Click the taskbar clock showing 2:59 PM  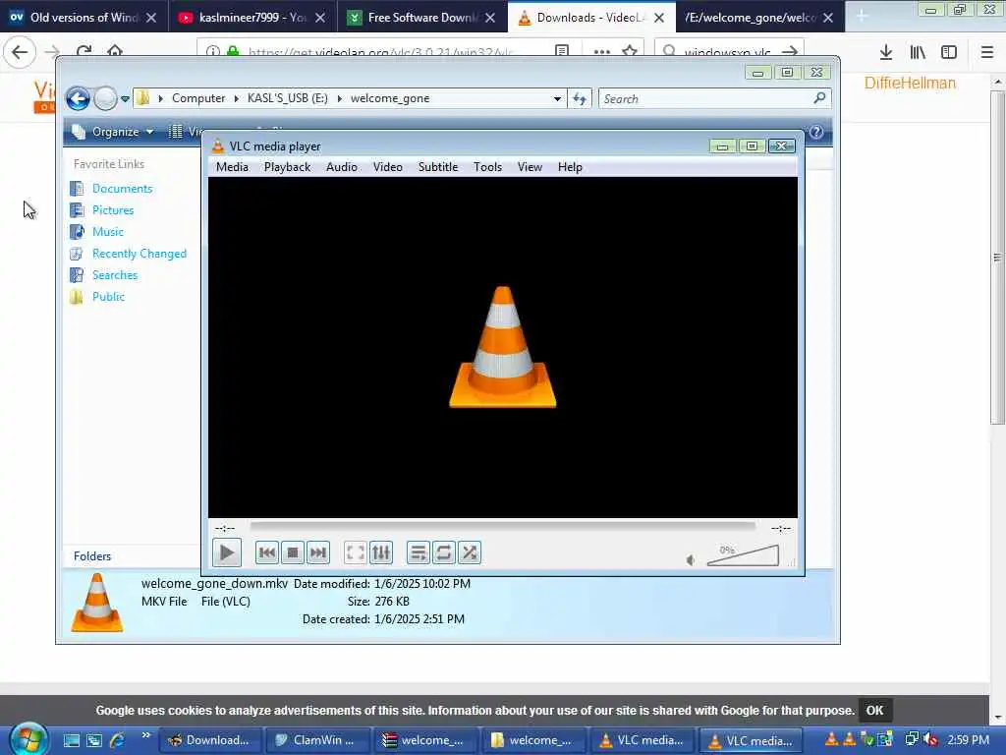pyautogui.click(x=968, y=740)
